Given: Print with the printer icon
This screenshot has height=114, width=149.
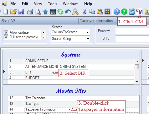Looking at the screenshot, I should [x=30, y=12].
